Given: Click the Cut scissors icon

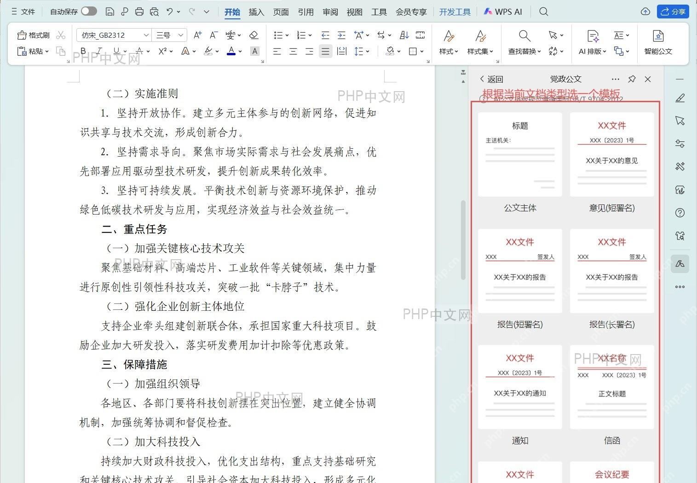Looking at the screenshot, I should pos(61,35).
